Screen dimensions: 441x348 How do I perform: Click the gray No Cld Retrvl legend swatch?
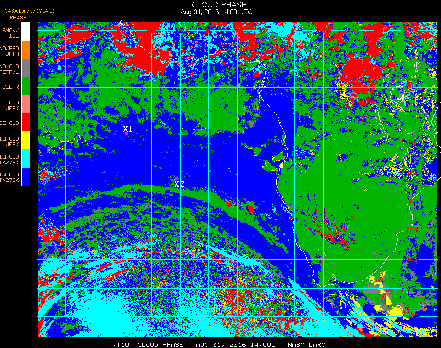click(26, 68)
